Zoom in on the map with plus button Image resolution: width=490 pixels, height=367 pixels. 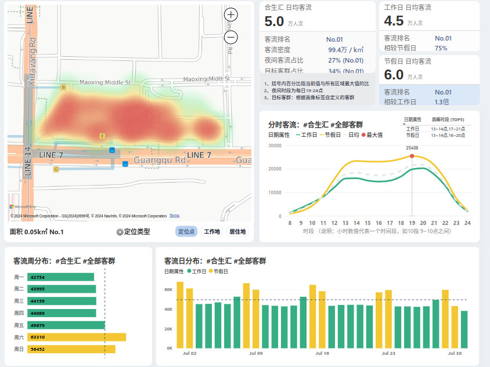[x=231, y=14]
